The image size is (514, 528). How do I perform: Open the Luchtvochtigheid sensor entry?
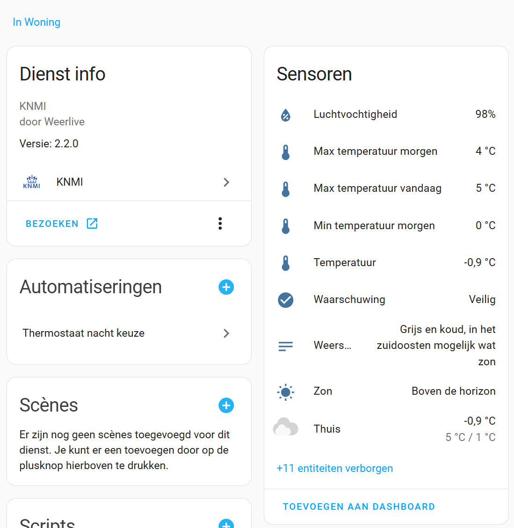[386, 114]
